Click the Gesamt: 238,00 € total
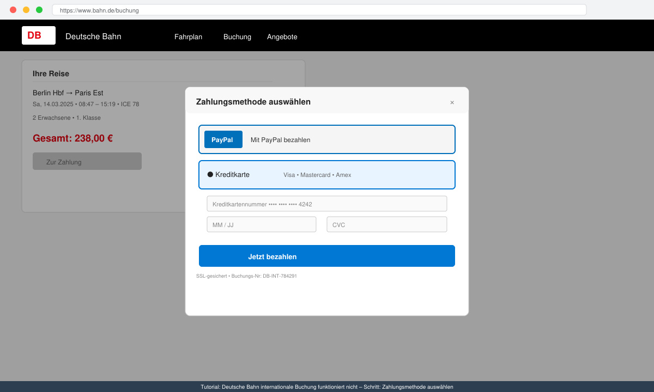This screenshot has width=654, height=392. 72,138
